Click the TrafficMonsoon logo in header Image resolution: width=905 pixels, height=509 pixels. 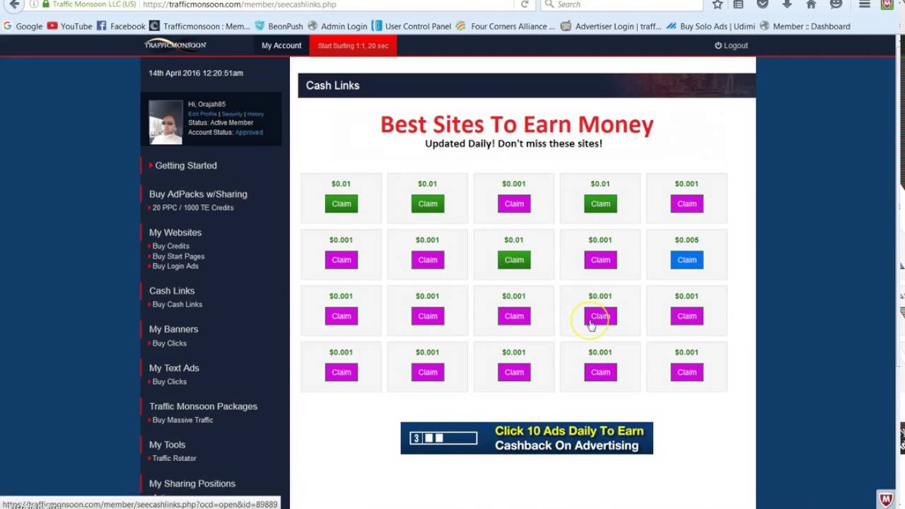click(x=175, y=45)
